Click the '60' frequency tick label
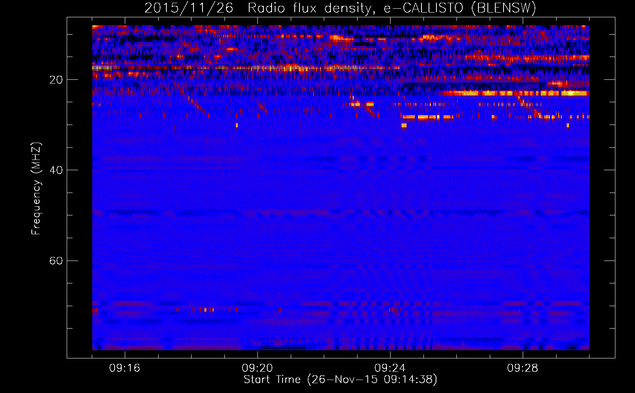 click(56, 261)
